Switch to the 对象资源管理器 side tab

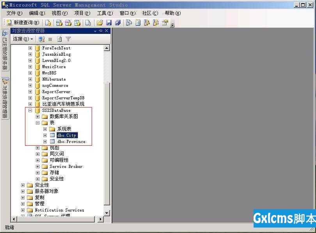pyautogui.click(x=5, y=98)
